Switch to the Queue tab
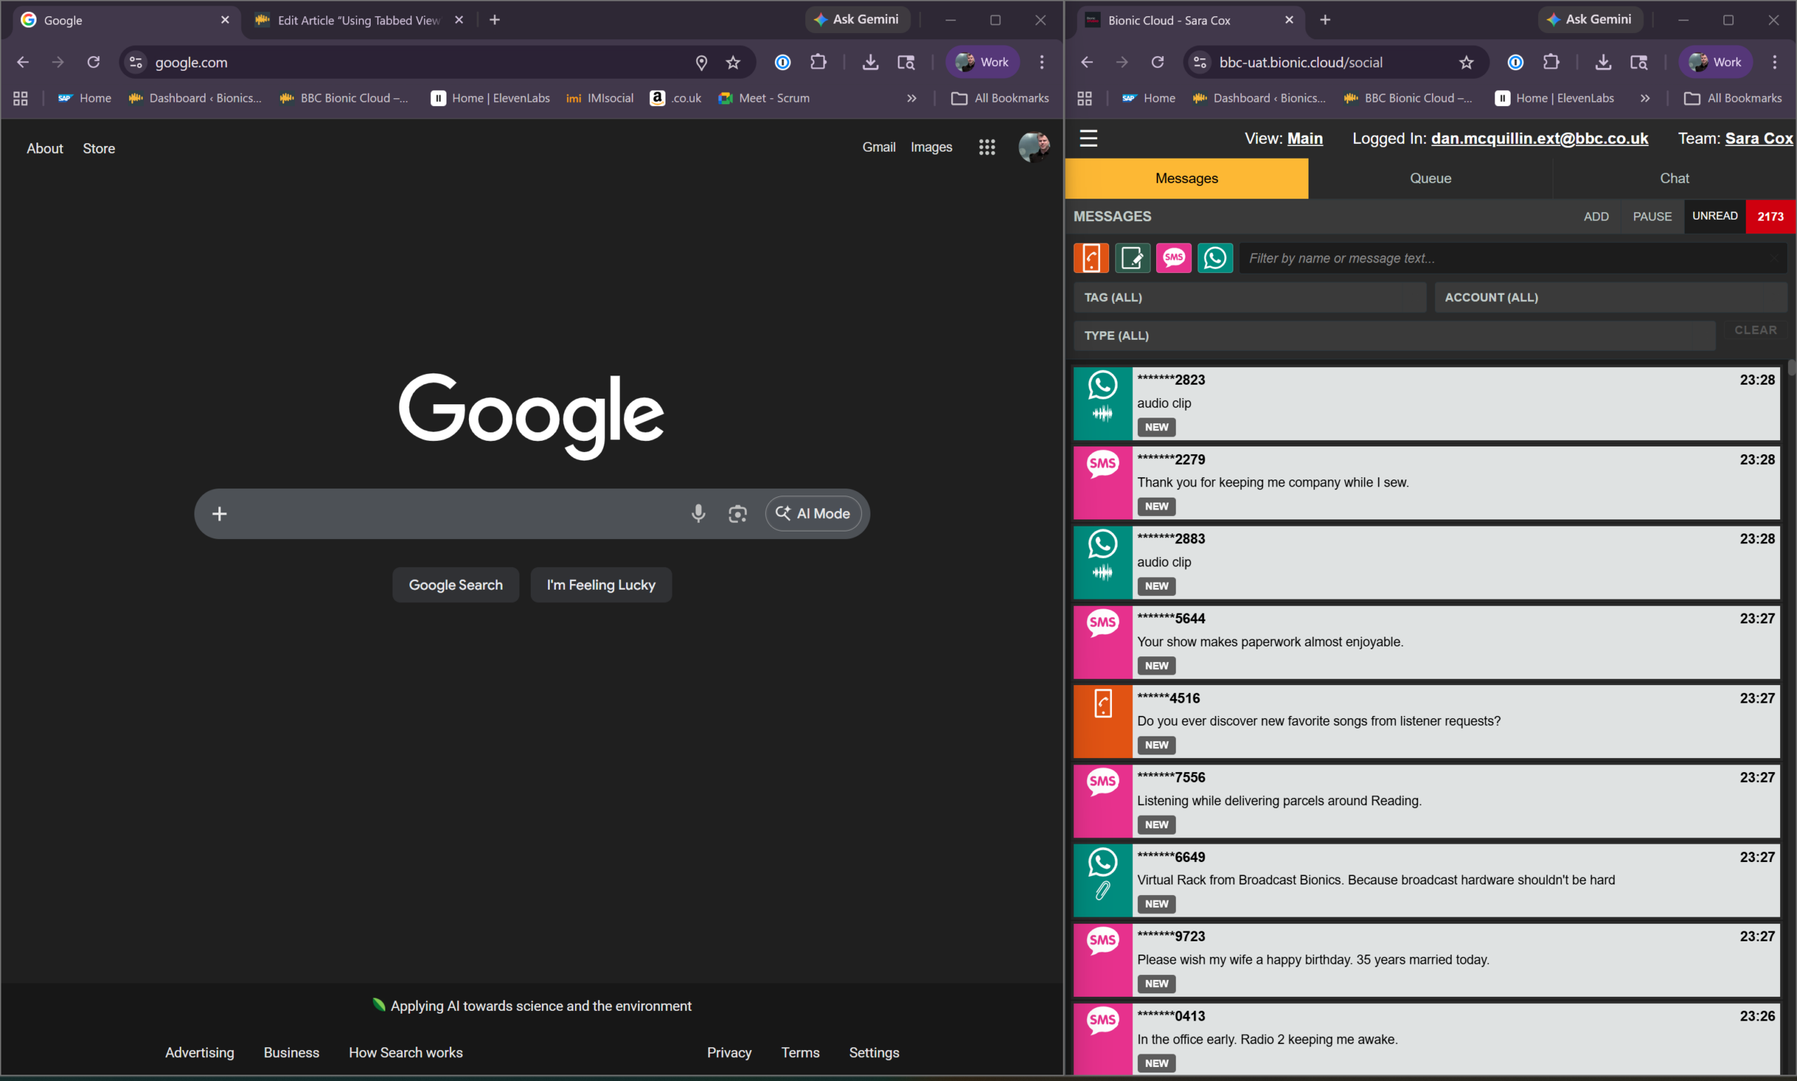The width and height of the screenshot is (1797, 1081). tap(1430, 178)
